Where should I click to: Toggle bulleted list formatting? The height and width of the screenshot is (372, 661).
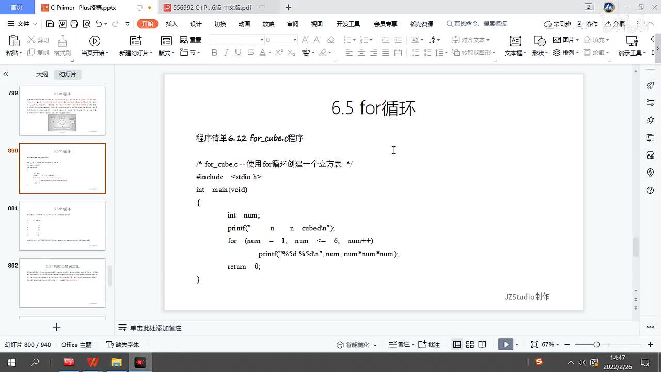[348, 40]
